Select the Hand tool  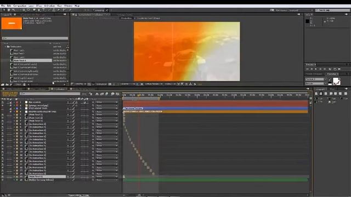(x=9, y=10)
